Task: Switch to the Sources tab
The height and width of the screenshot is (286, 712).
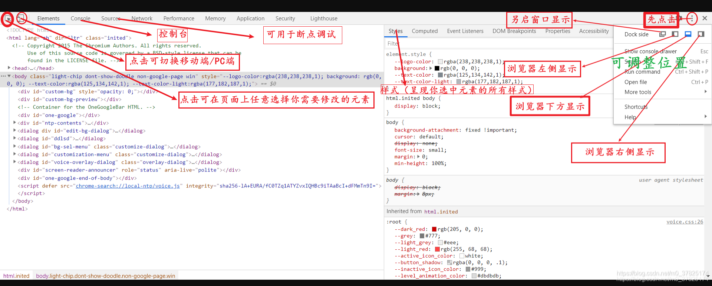Action: 111,19
